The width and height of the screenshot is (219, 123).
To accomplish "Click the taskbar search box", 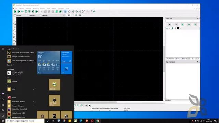I will (x=25, y=121).
